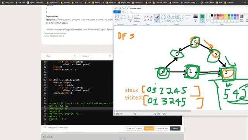Switch to the View ribbon tab
Screen dimensions: 248x140
(132, 12)
